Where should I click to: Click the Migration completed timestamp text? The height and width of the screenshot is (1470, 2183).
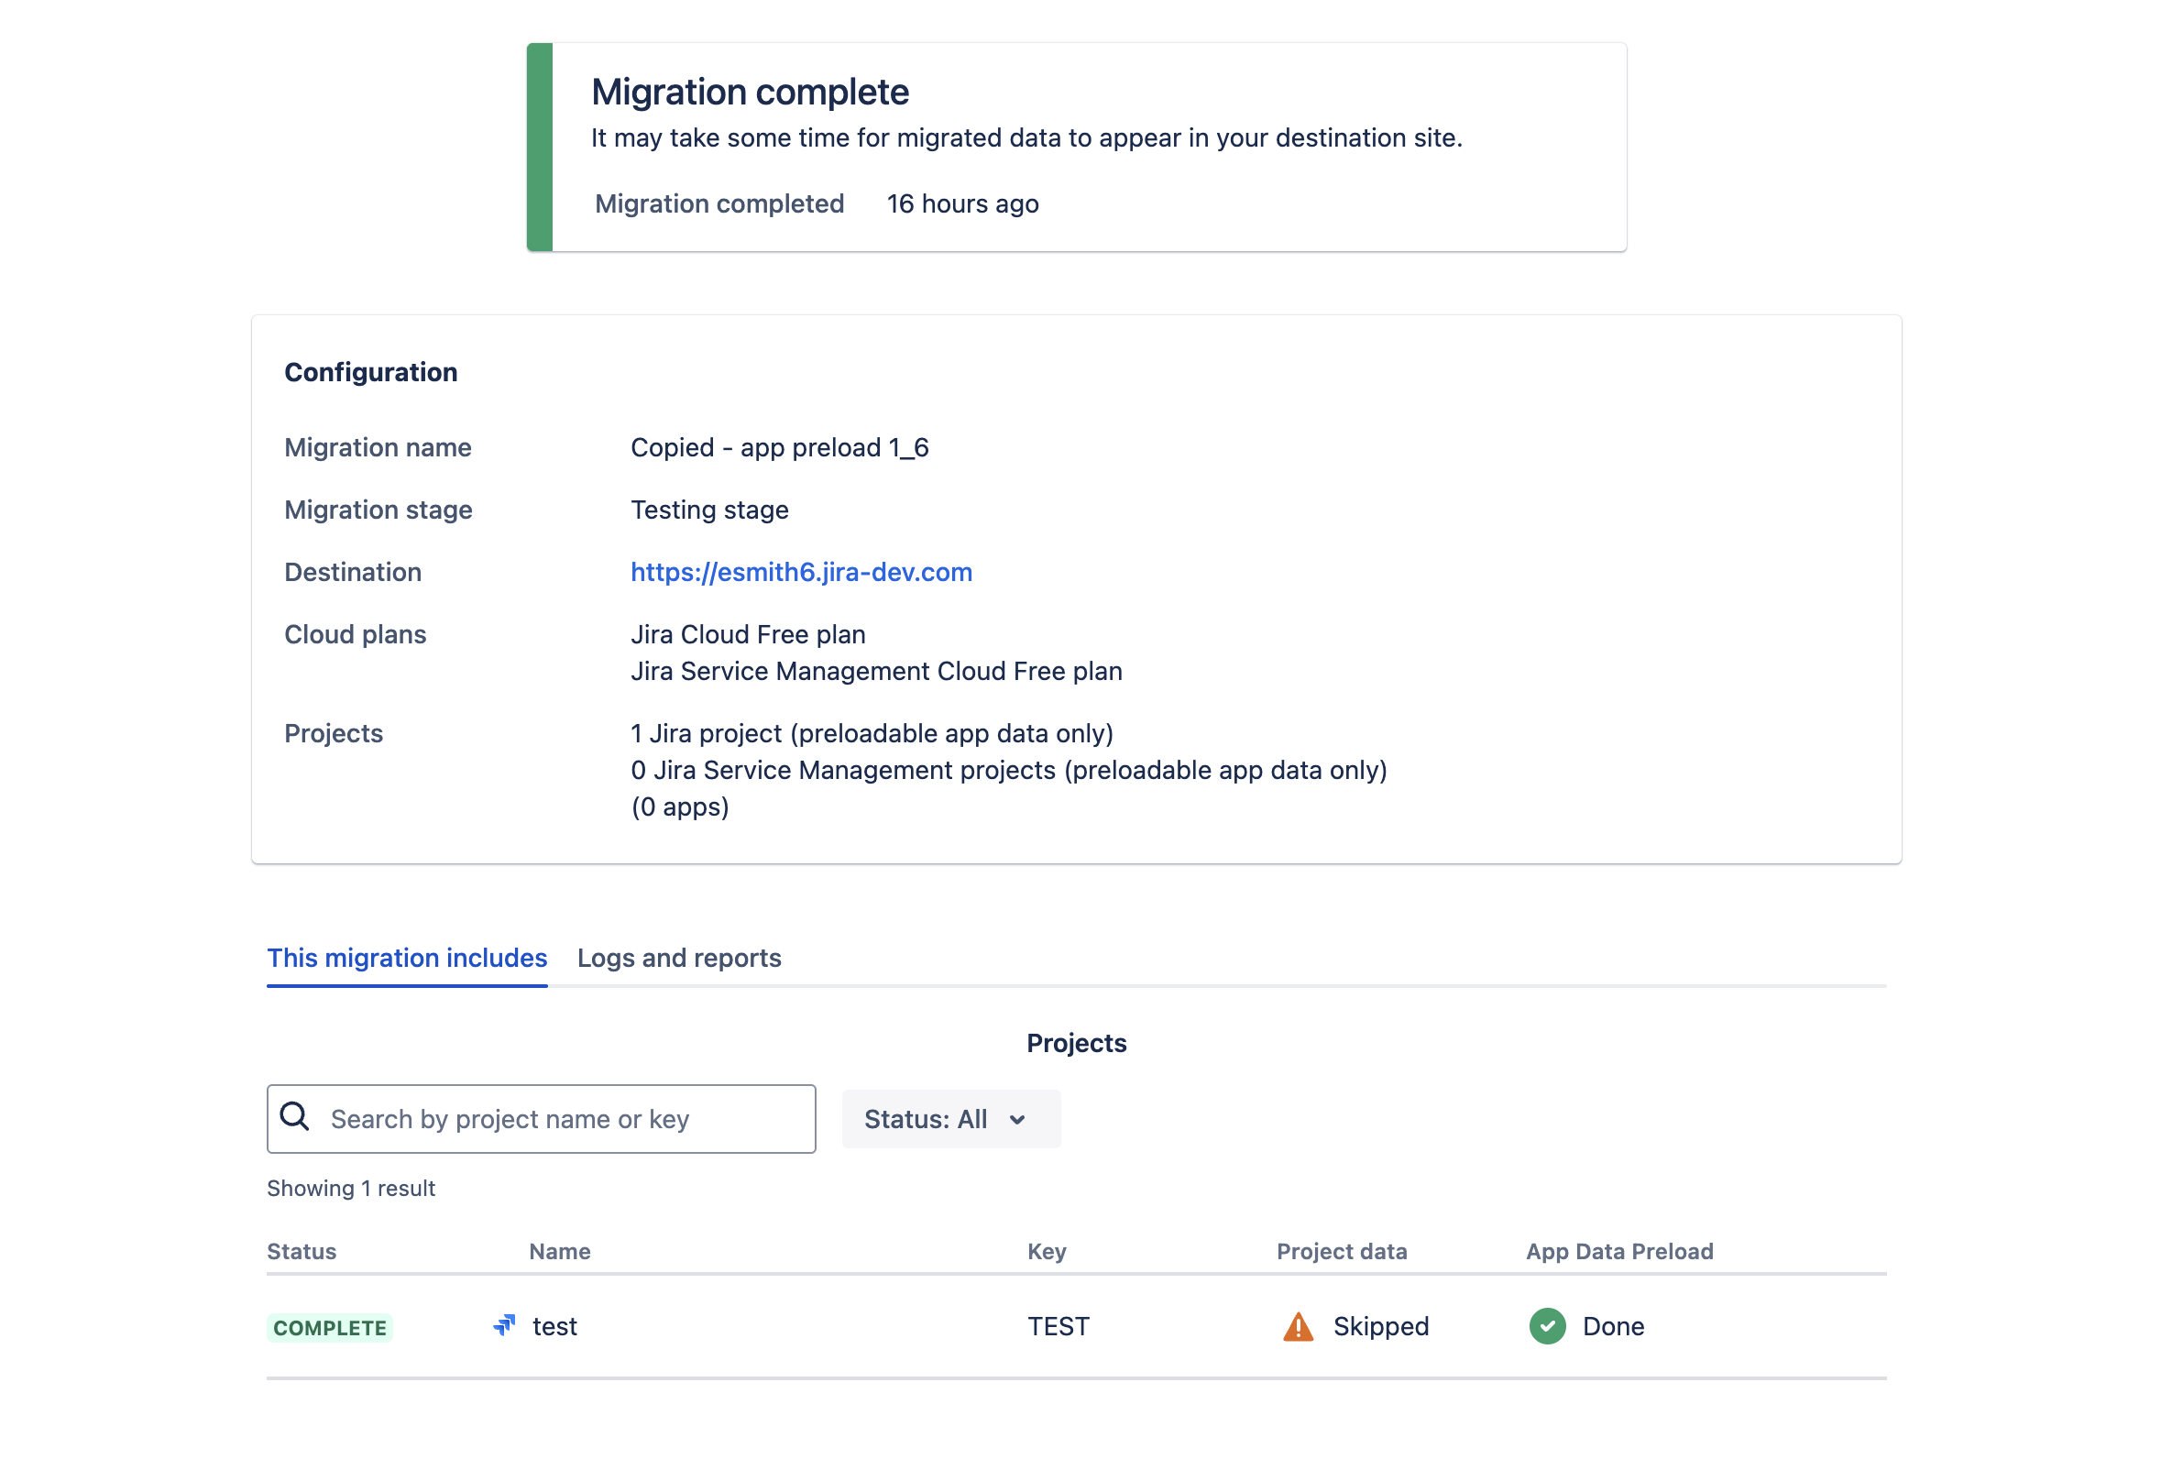tap(961, 203)
